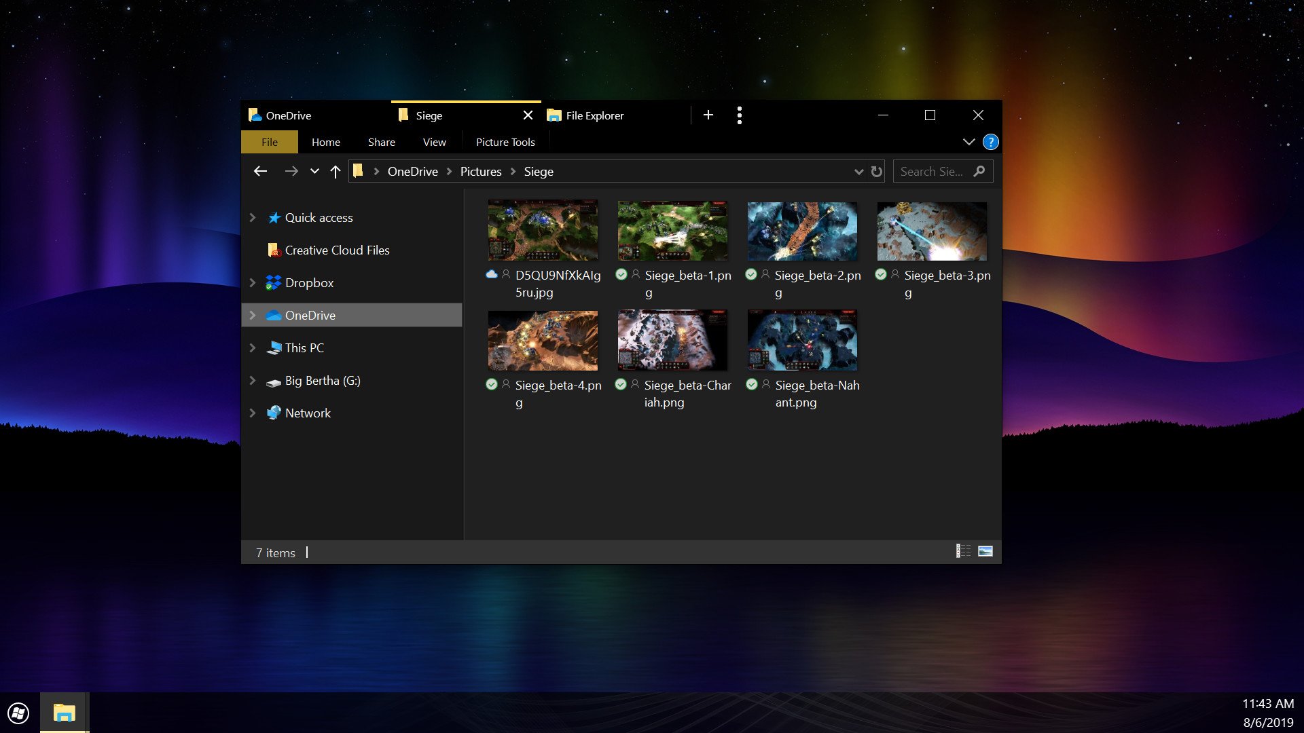Viewport: 1304px width, 733px height.
Task: Expand Big Bertha (G:) tree node
Action: pyautogui.click(x=253, y=380)
